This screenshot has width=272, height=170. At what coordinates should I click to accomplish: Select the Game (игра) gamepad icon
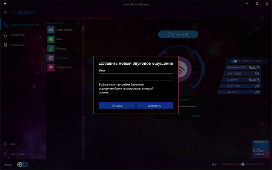pyautogui.click(x=51, y=30)
